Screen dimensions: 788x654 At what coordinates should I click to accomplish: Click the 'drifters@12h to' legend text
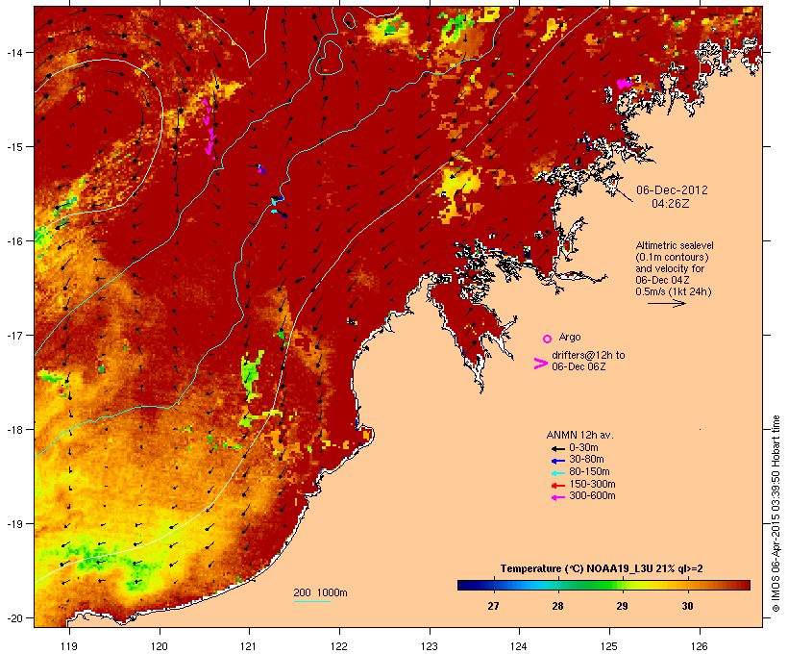click(x=588, y=355)
